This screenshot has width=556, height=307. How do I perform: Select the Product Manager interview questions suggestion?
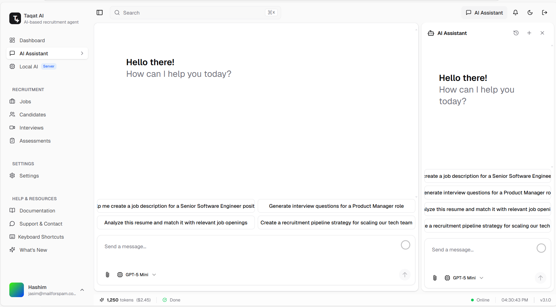click(336, 206)
